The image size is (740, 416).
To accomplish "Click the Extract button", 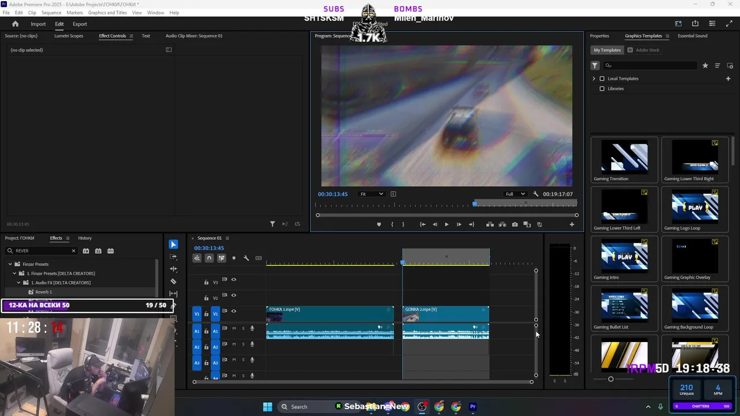I will (x=502, y=224).
